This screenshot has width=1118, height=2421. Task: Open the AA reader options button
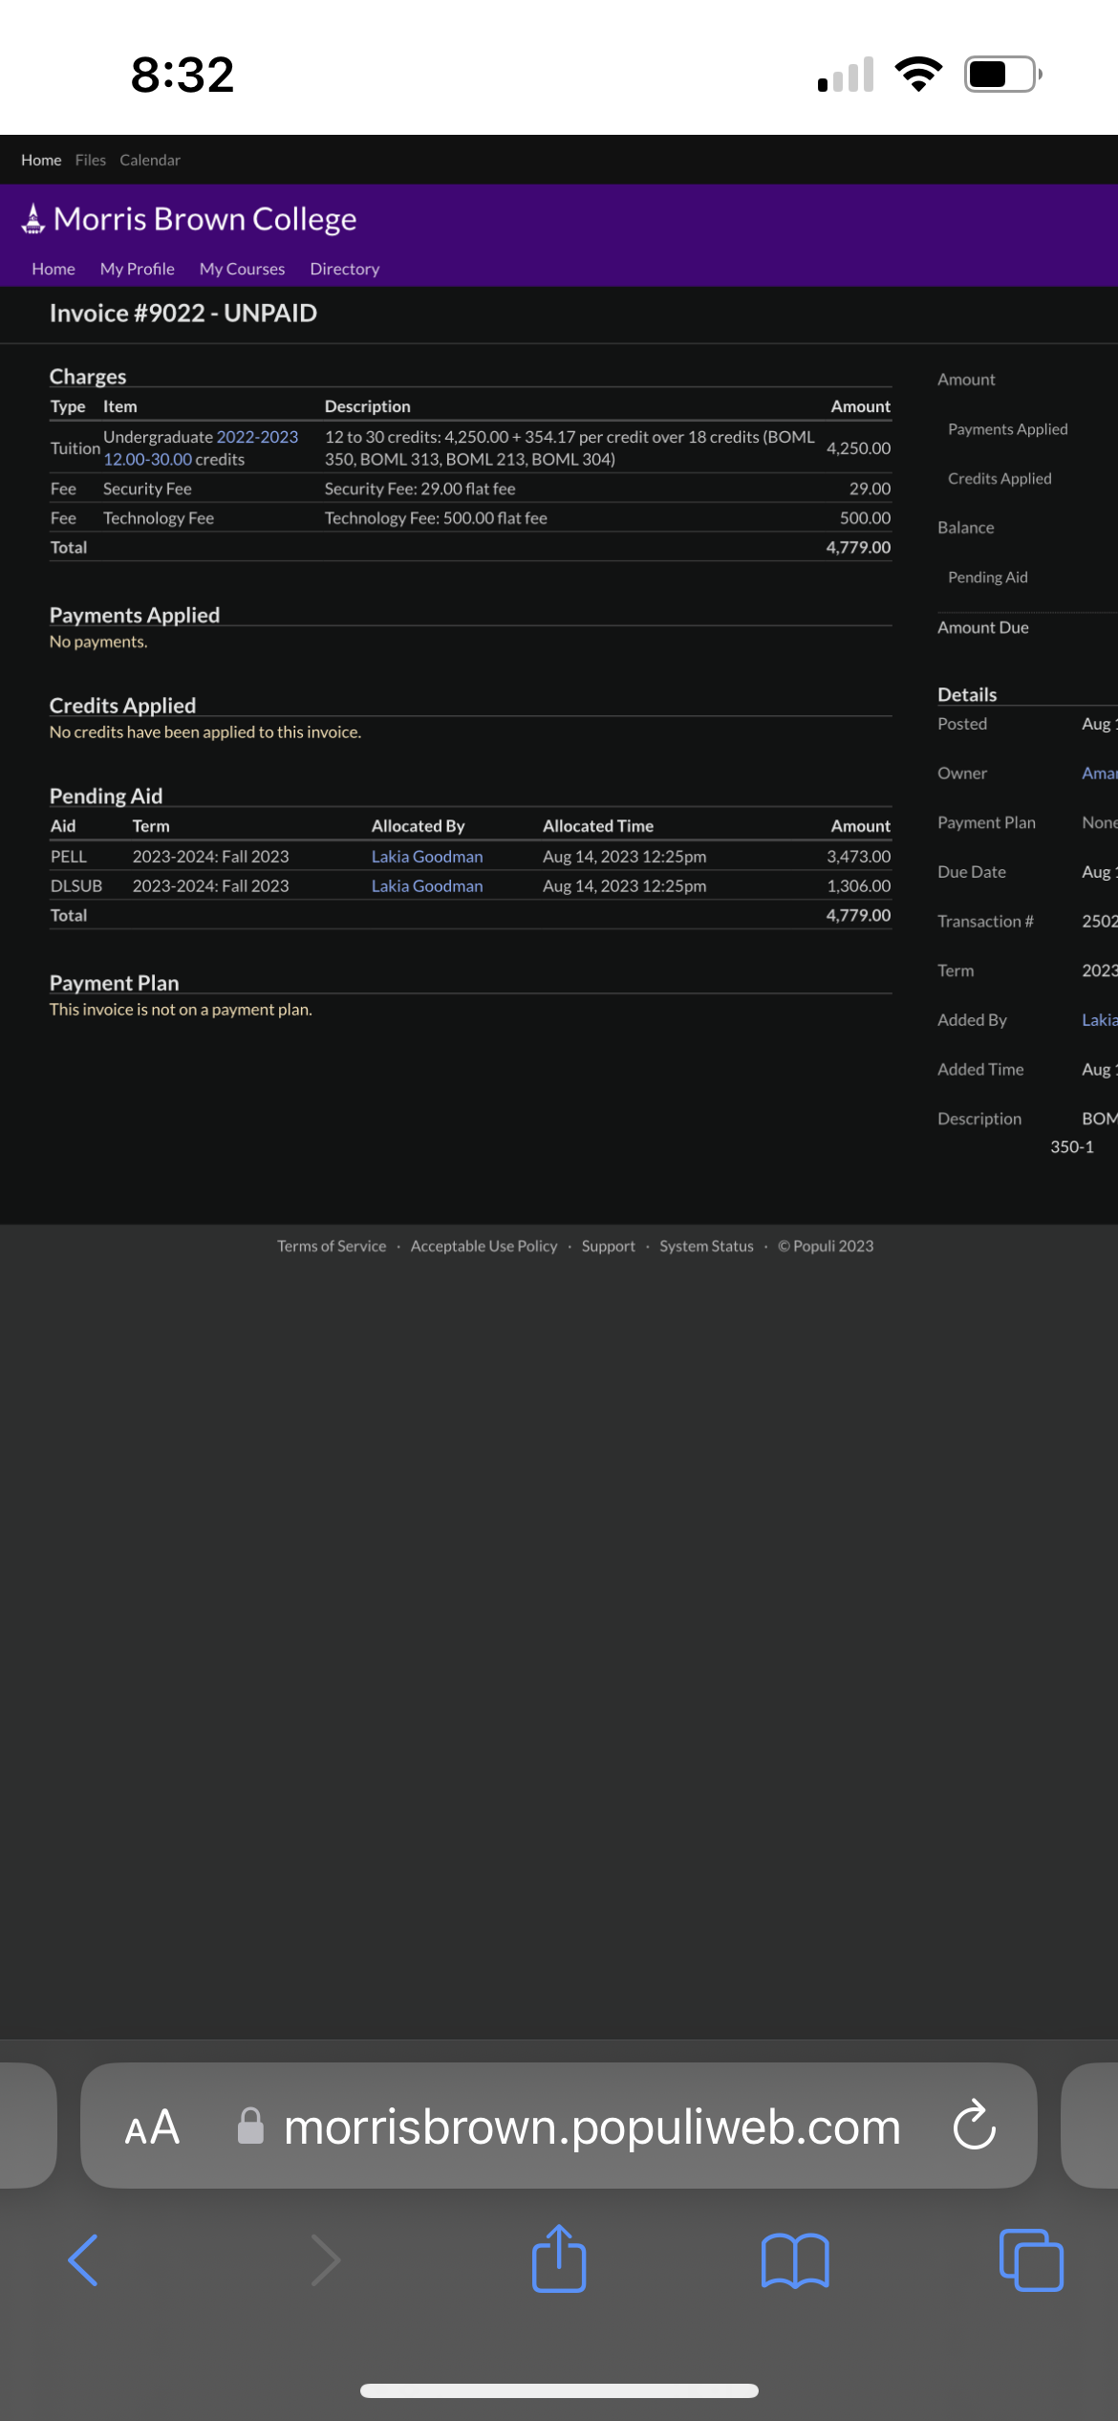pyautogui.click(x=152, y=2127)
